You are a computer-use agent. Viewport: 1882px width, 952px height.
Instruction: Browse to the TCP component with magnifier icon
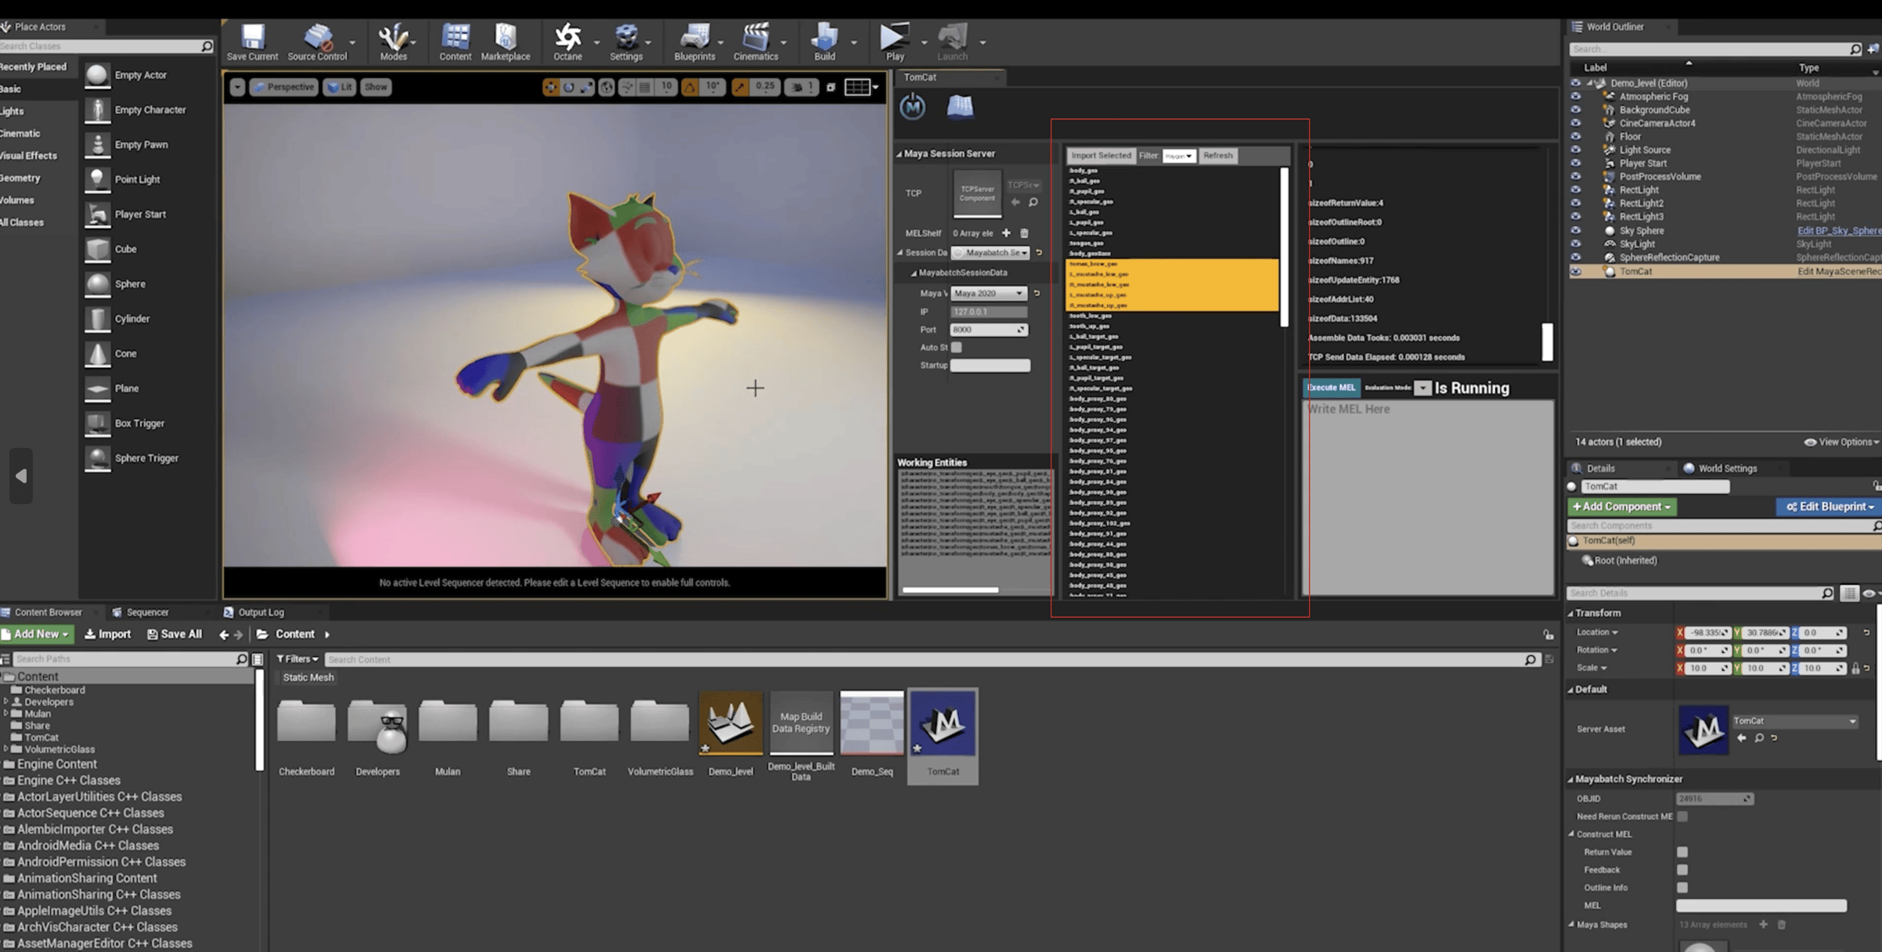pos(1033,202)
